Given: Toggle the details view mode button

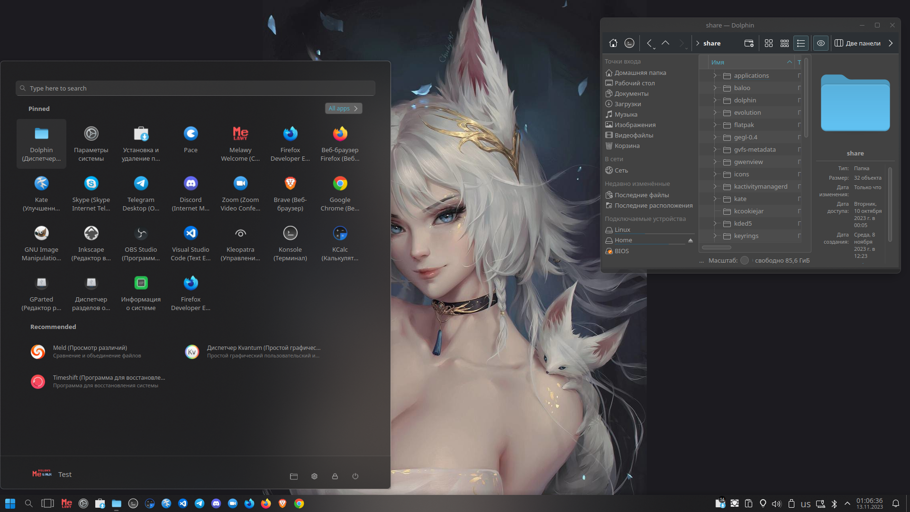Looking at the screenshot, I should tap(801, 43).
